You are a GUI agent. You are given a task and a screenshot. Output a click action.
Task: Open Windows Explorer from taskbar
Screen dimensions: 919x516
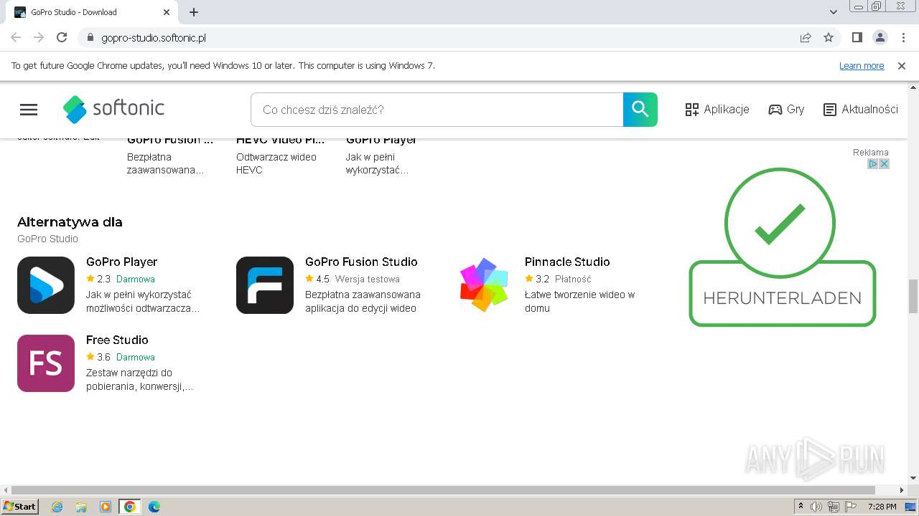point(81,507)
